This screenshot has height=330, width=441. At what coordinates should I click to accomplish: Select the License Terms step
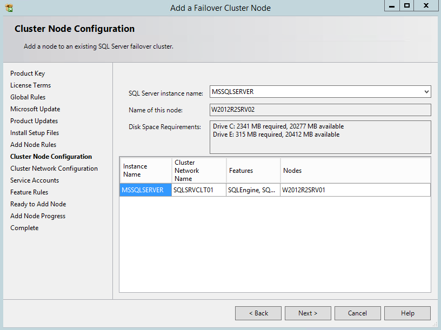pos(30,85)
